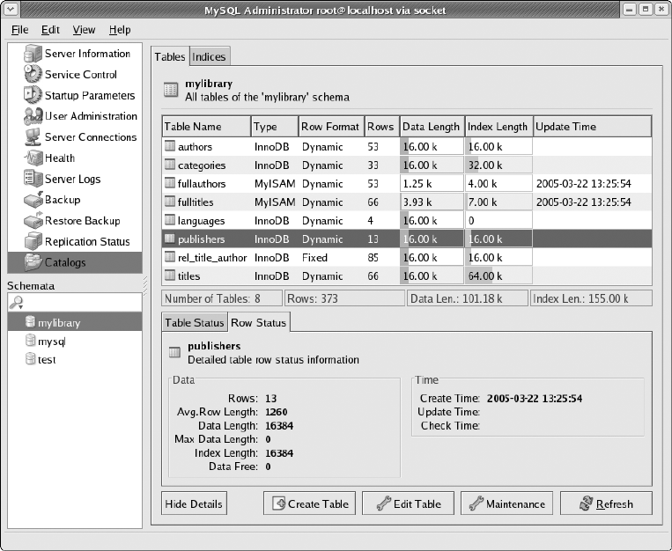Open the View menu
This screenshot has height=551, width=672.
click(x=84, y=30)
